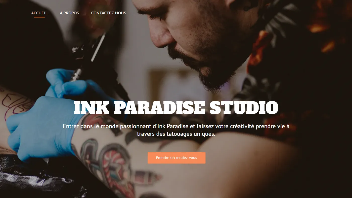Go to the À PROPOS page
This screenshot has height=198, width=352.
click(x=69, y=13)
